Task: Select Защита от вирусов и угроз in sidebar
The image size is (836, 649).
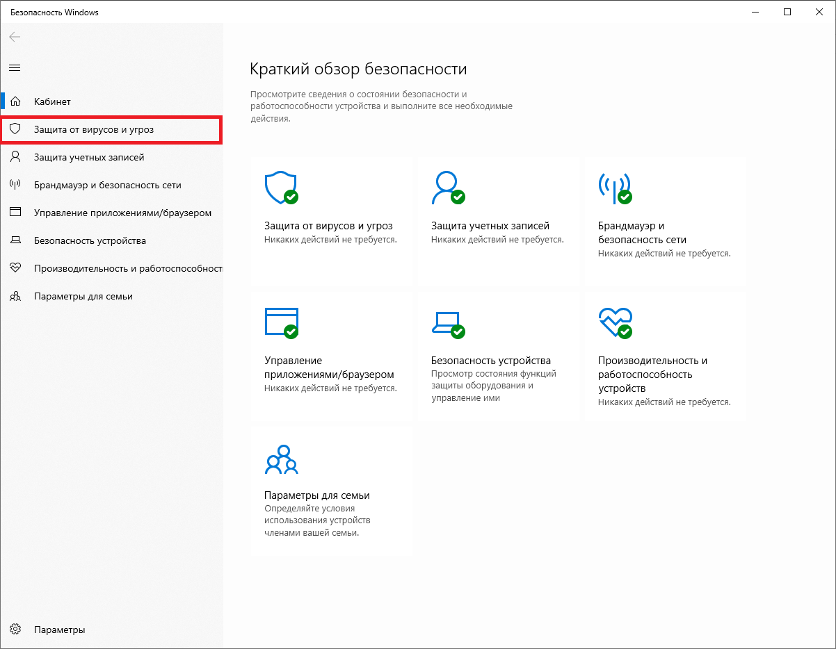Action: pos(111,129)
